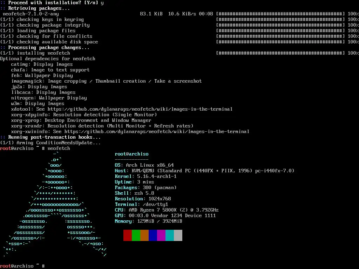Click the red color block
The height and width of the screenshot is (269, 359).
[x=127, y=235]
